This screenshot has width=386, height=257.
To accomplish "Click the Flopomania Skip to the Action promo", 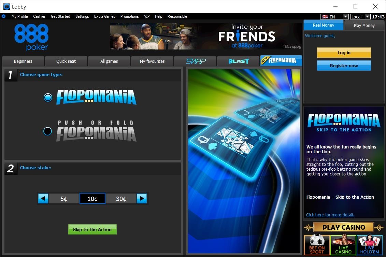I will pos(344,162).
